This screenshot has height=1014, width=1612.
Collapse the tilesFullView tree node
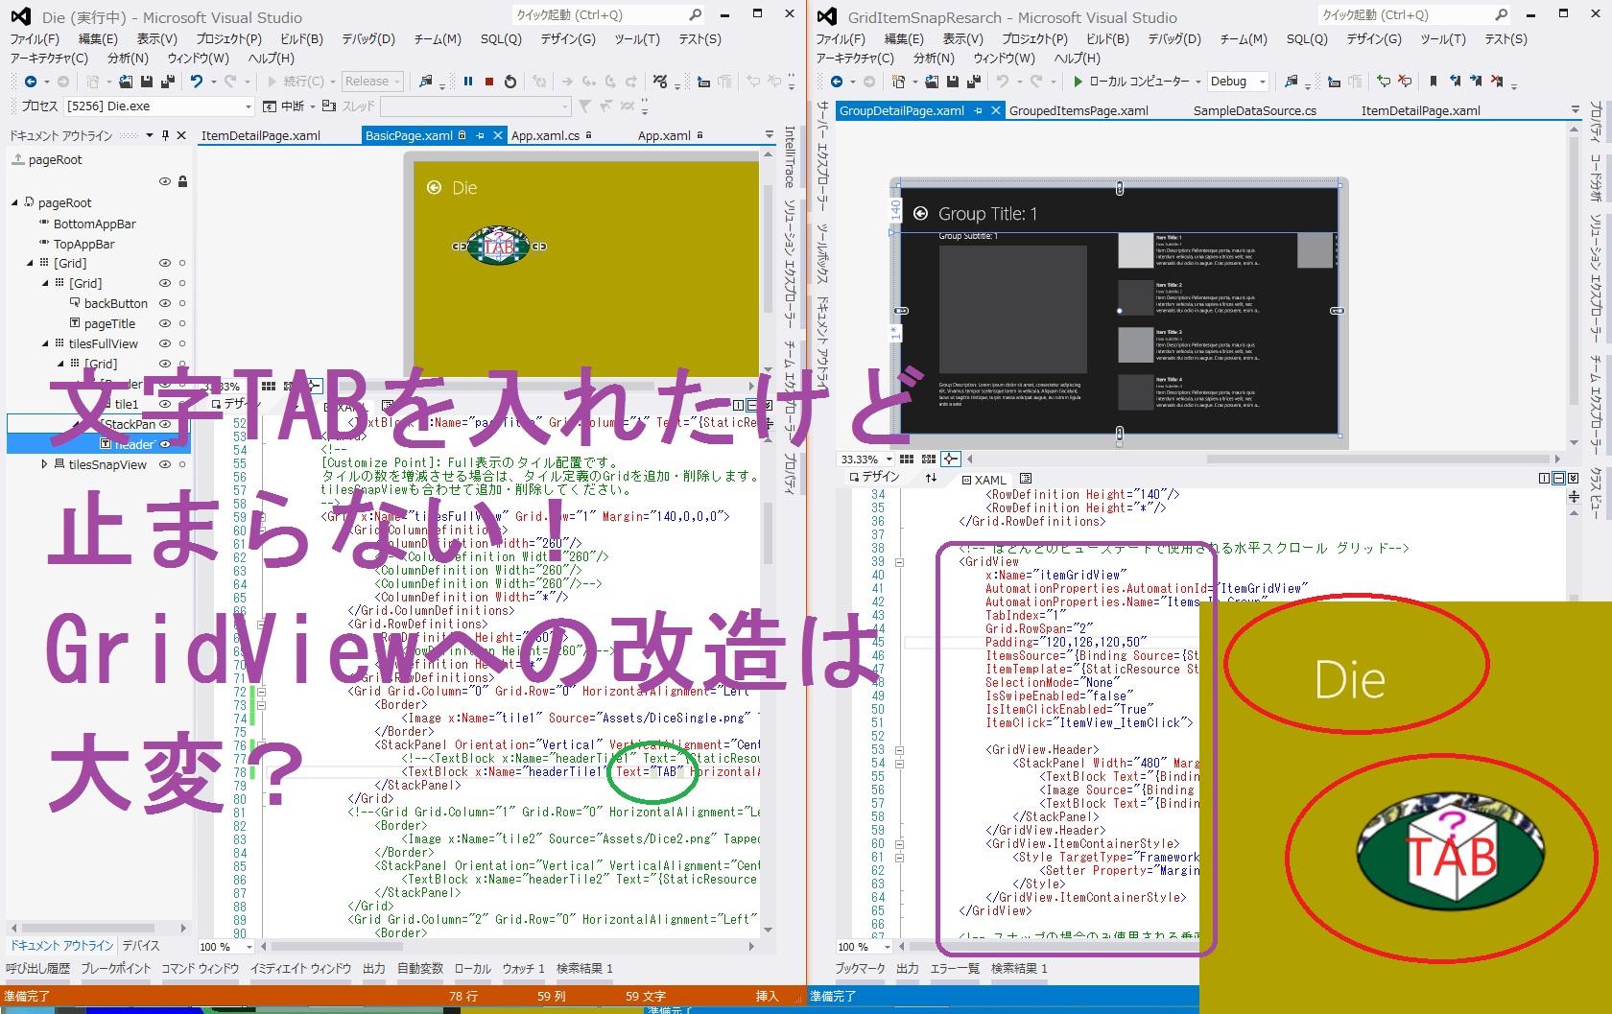[x=44, y=343]
